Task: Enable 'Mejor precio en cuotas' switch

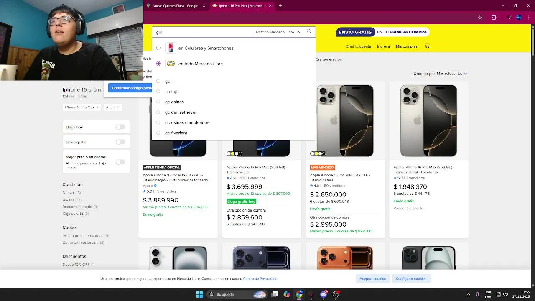Action: point(120,162)
